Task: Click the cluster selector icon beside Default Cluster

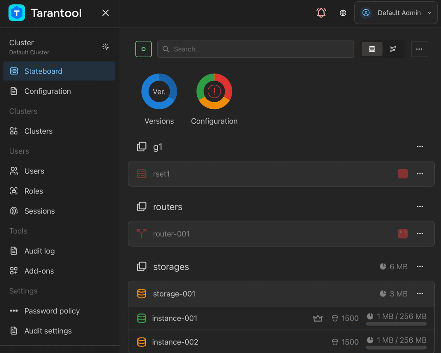Action: (x=106, y=47)
